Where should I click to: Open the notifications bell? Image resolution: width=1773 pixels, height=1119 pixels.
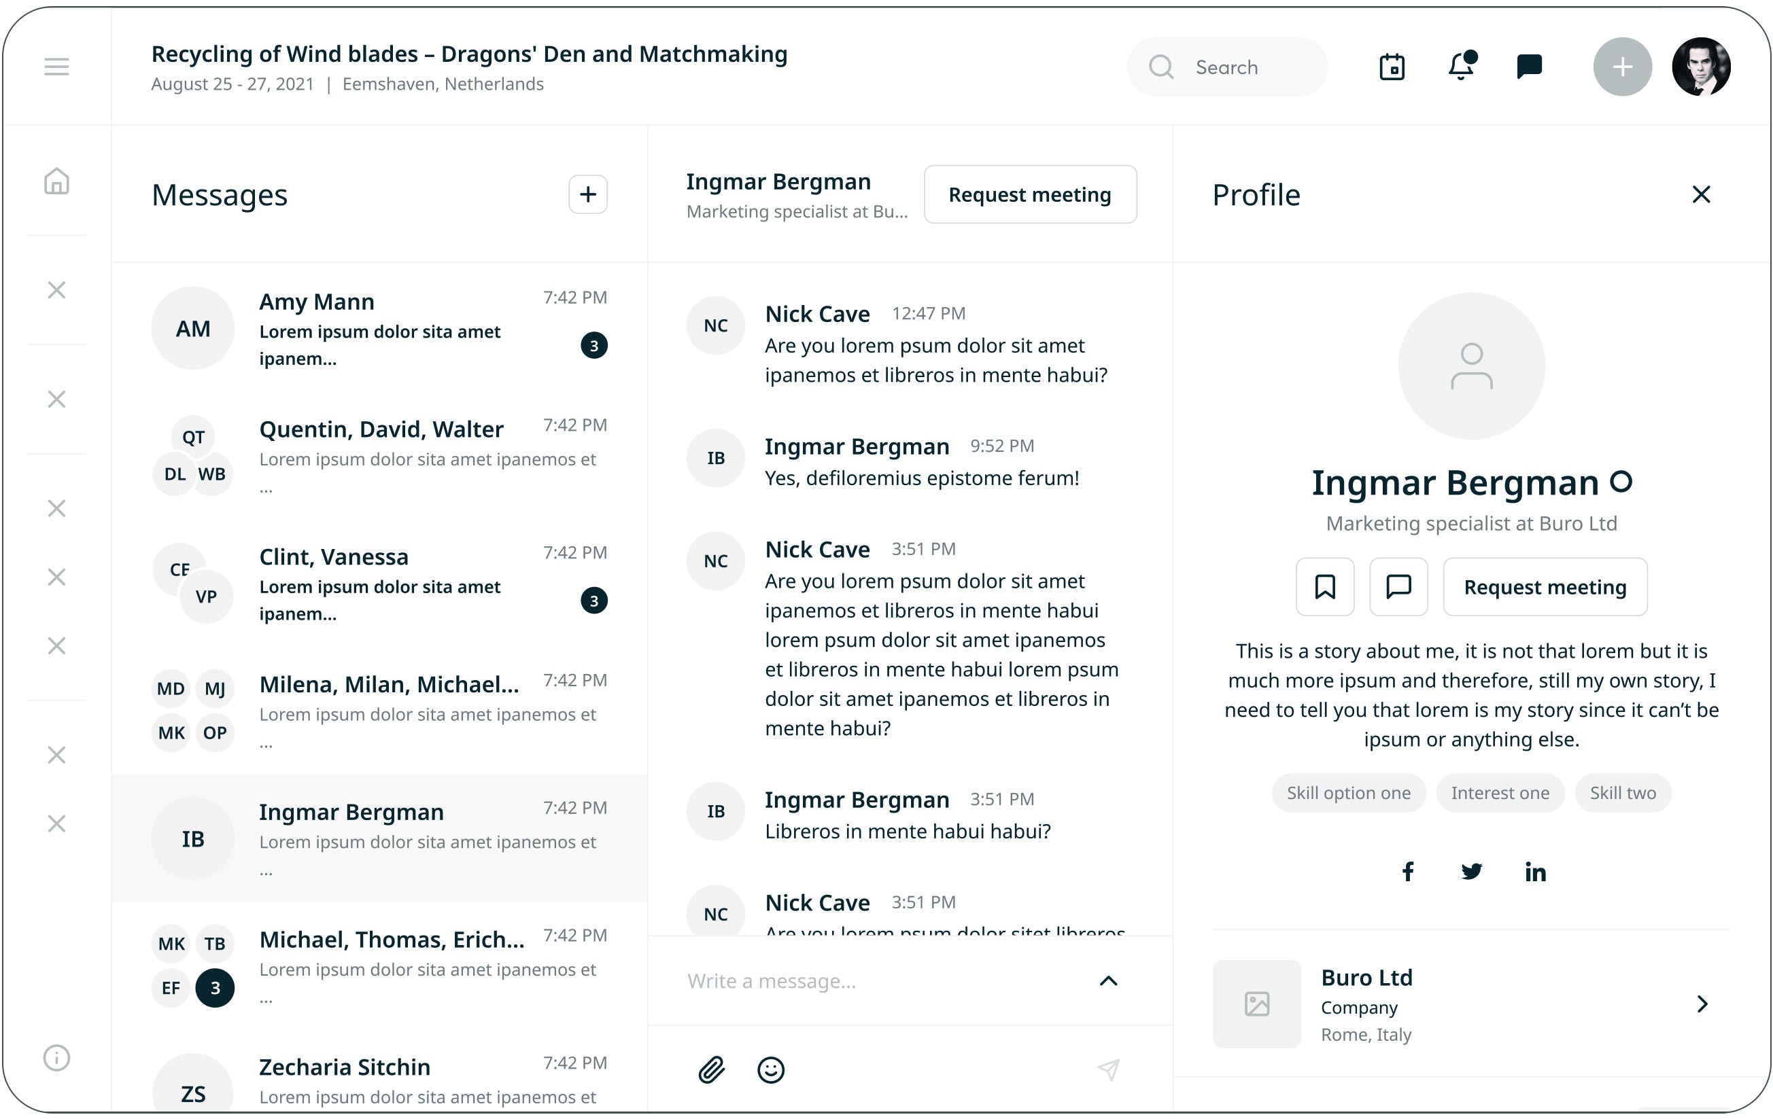1461,67
